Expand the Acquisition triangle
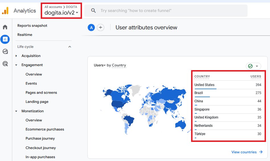The height and width of the screenshot is (161, 270). click(16, 56)
